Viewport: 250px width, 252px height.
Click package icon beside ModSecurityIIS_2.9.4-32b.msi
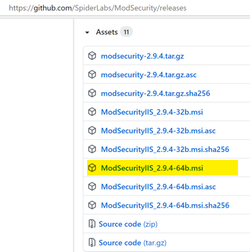[x=92, y=112]
